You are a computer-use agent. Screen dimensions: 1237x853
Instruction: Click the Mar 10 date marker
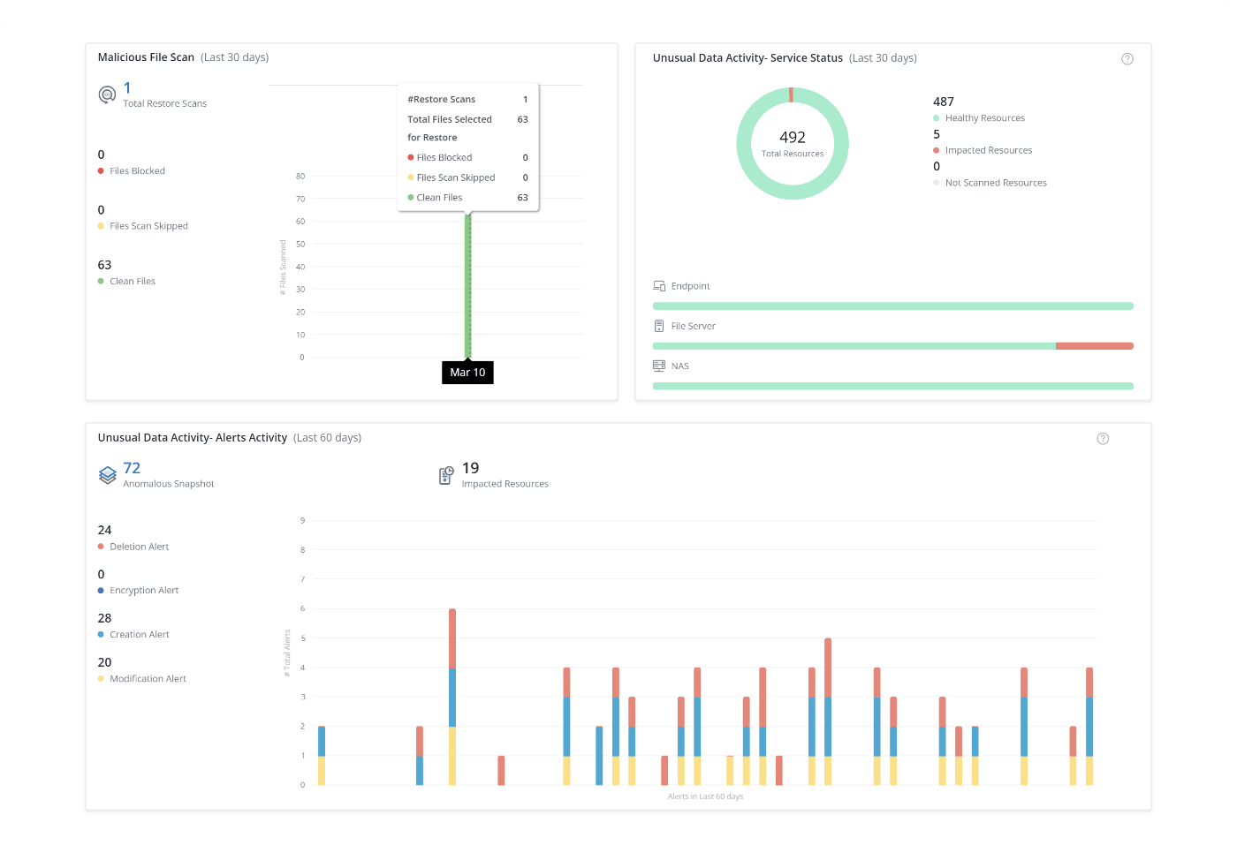tap(467, 373)
